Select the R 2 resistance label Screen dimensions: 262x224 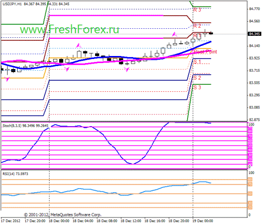point(197,26)
